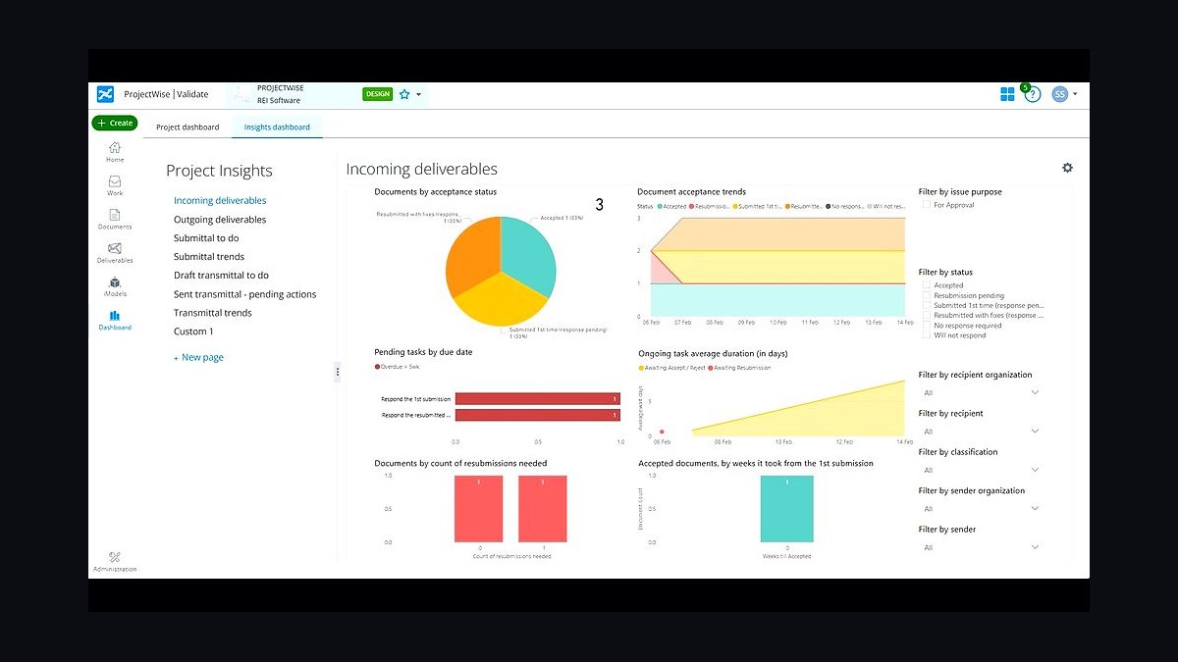Image resolution: width=1178 pixels, height=662 pixels.
Task: Open the Deliverables sidebar icon
Action: (x=115, y=252)
